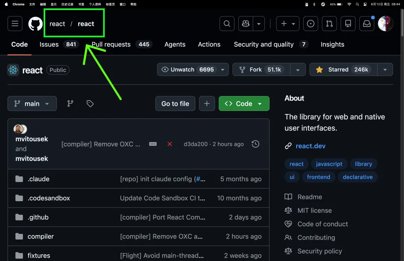Viewport: 404px width, 261px height.
Task: Open your repositories icon in header
Action: pyautogui.click(x=348, y=24)
